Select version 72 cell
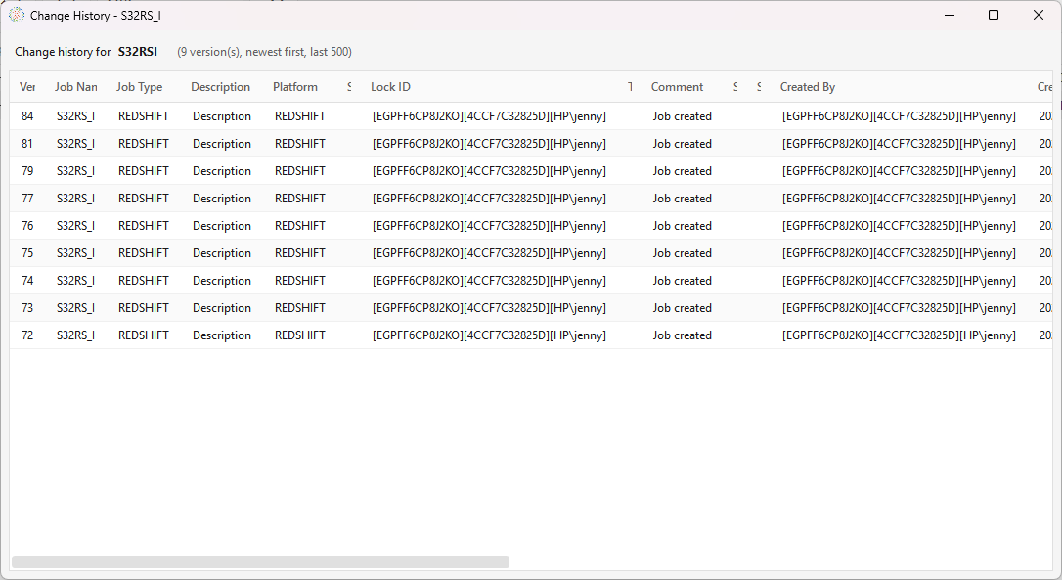The width and height of the screenshot is (1062, 580). tap(27, 335)
